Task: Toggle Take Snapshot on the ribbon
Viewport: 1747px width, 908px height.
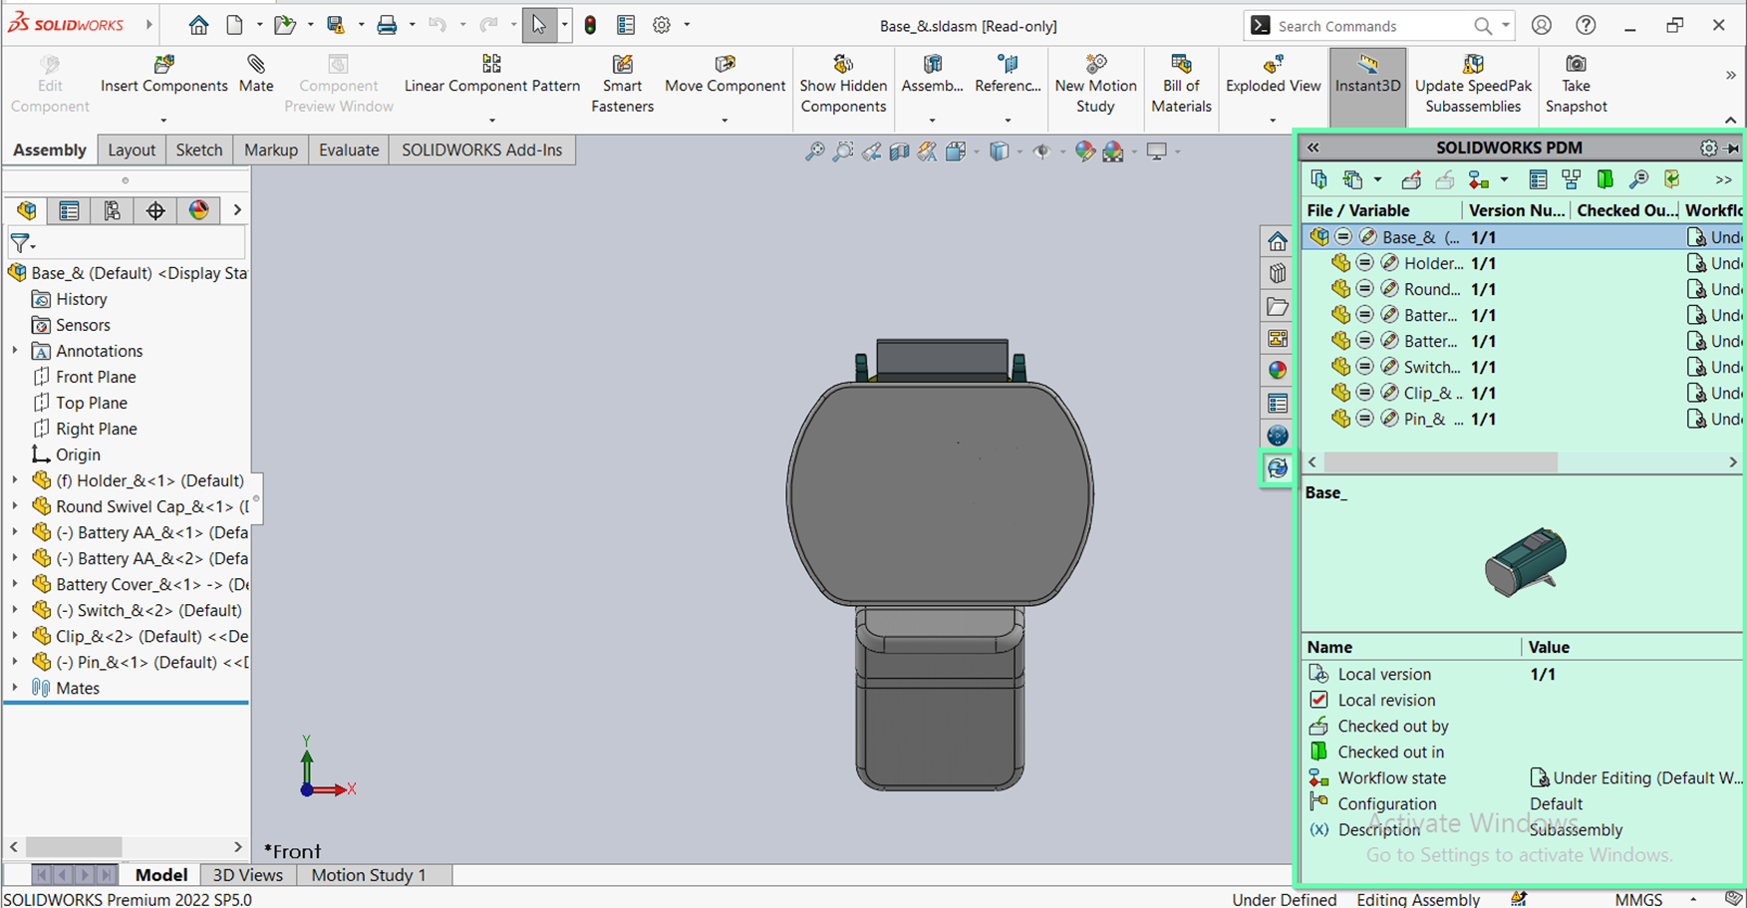Action: 1575,78
